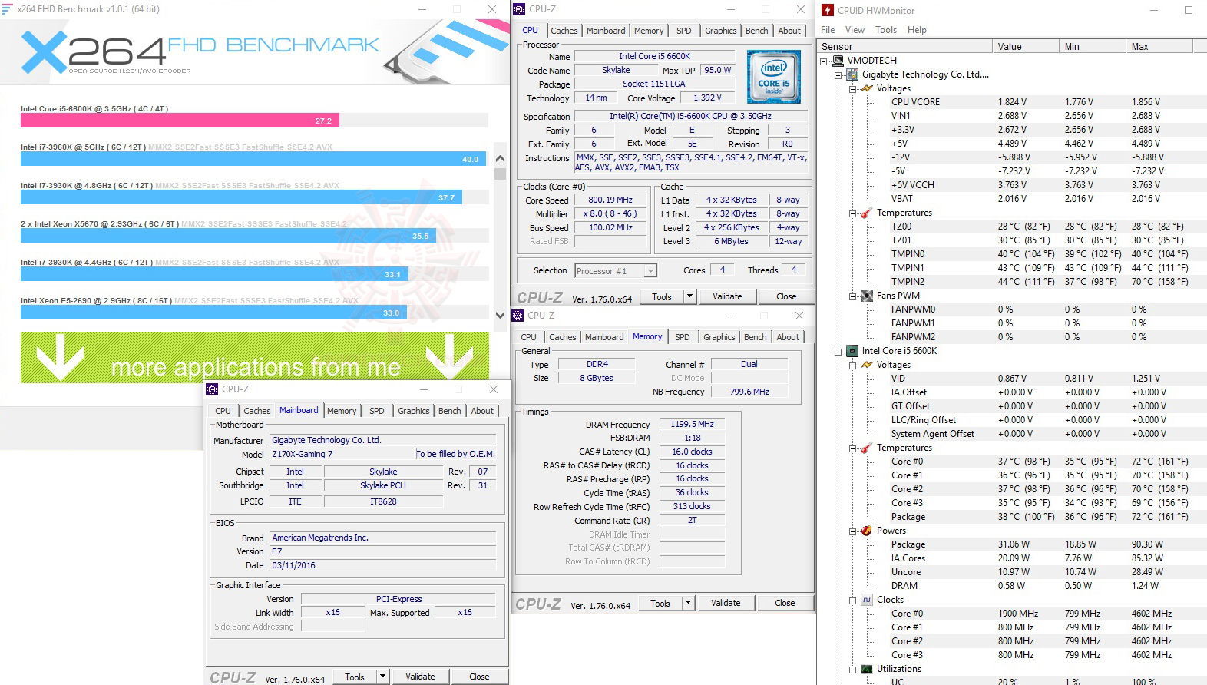Open Graphics tab in the Mainboard CPU-Z window
Image resolution: width=1207 pixels, height=685 pixels.
413,411
